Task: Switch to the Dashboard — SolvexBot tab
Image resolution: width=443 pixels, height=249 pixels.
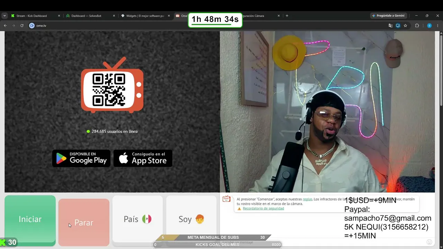Action: (x=87, y=16)
